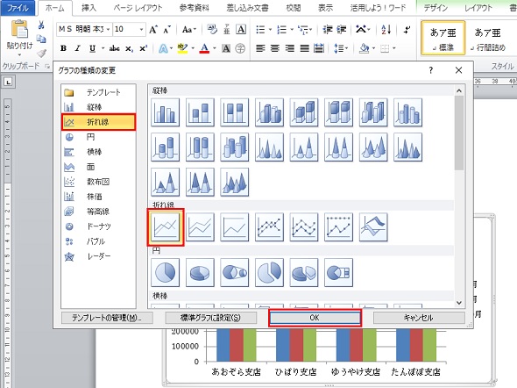Screen dimensions: 517x388
Task: Close the グラフの種類の変更 dialog
Action: tap(458, 70)
